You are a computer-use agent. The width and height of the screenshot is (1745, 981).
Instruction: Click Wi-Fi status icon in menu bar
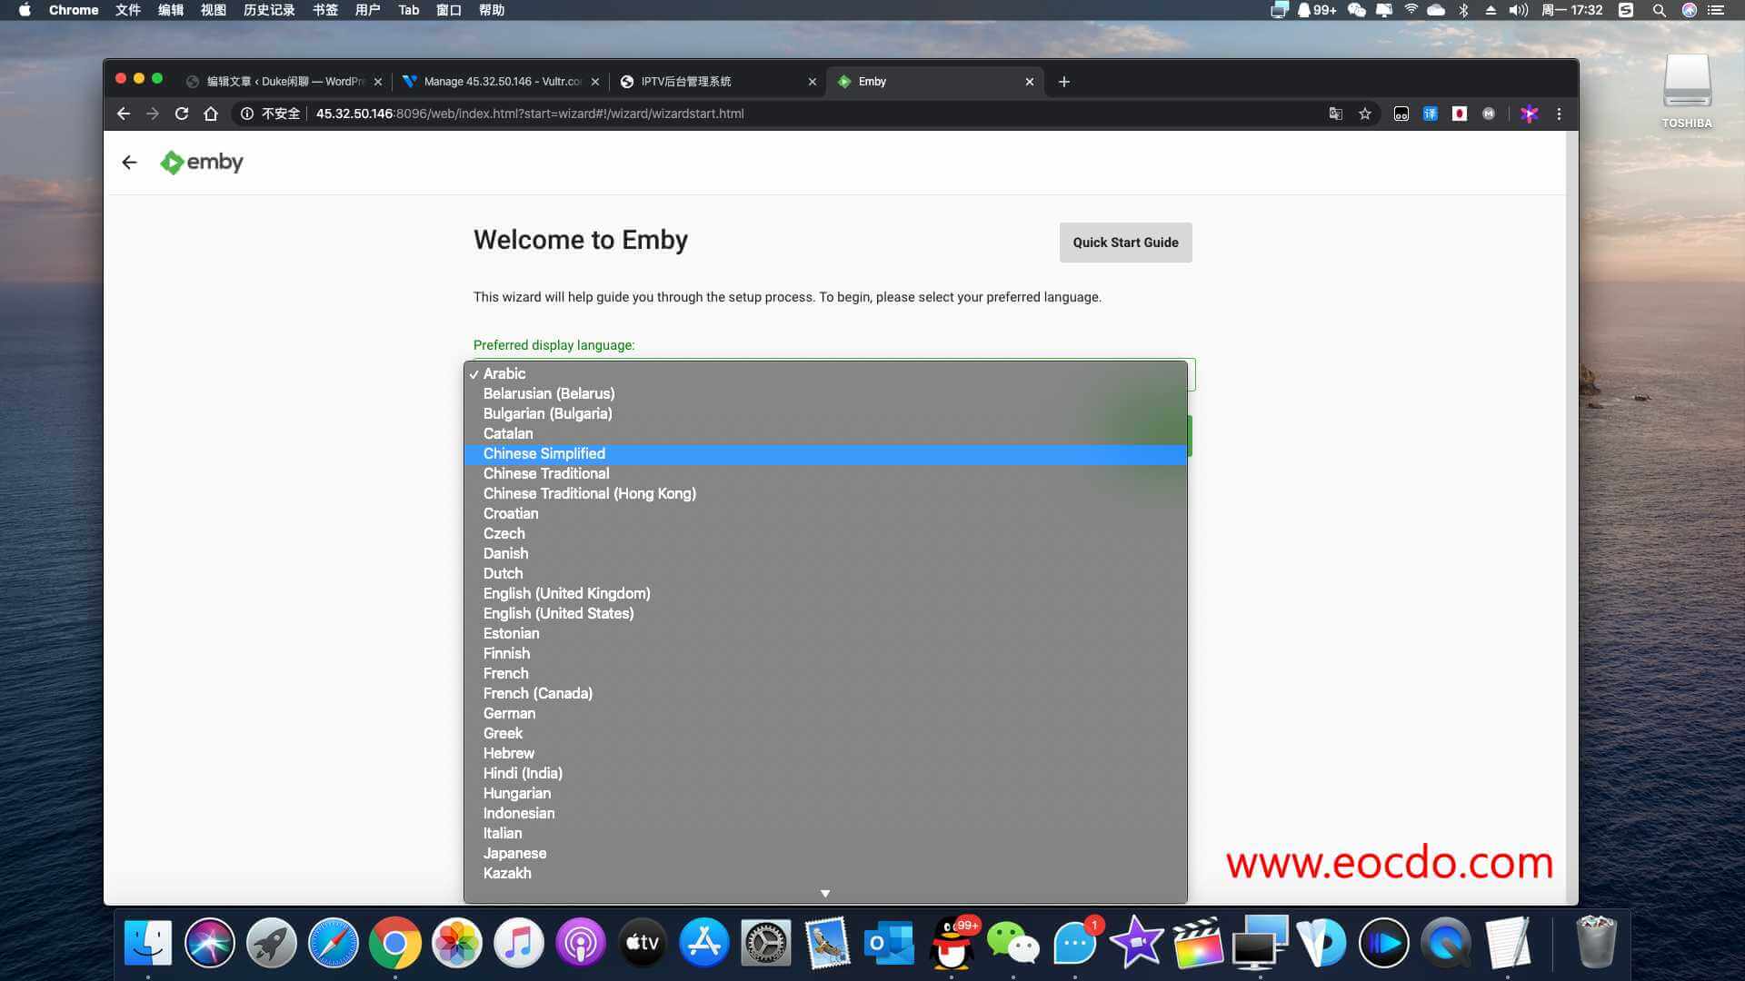pyautogui.click(x=1411, y=10)
